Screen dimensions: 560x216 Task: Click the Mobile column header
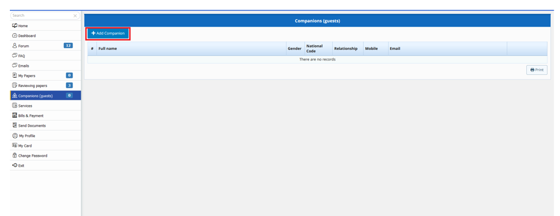(x=376, y=49)
